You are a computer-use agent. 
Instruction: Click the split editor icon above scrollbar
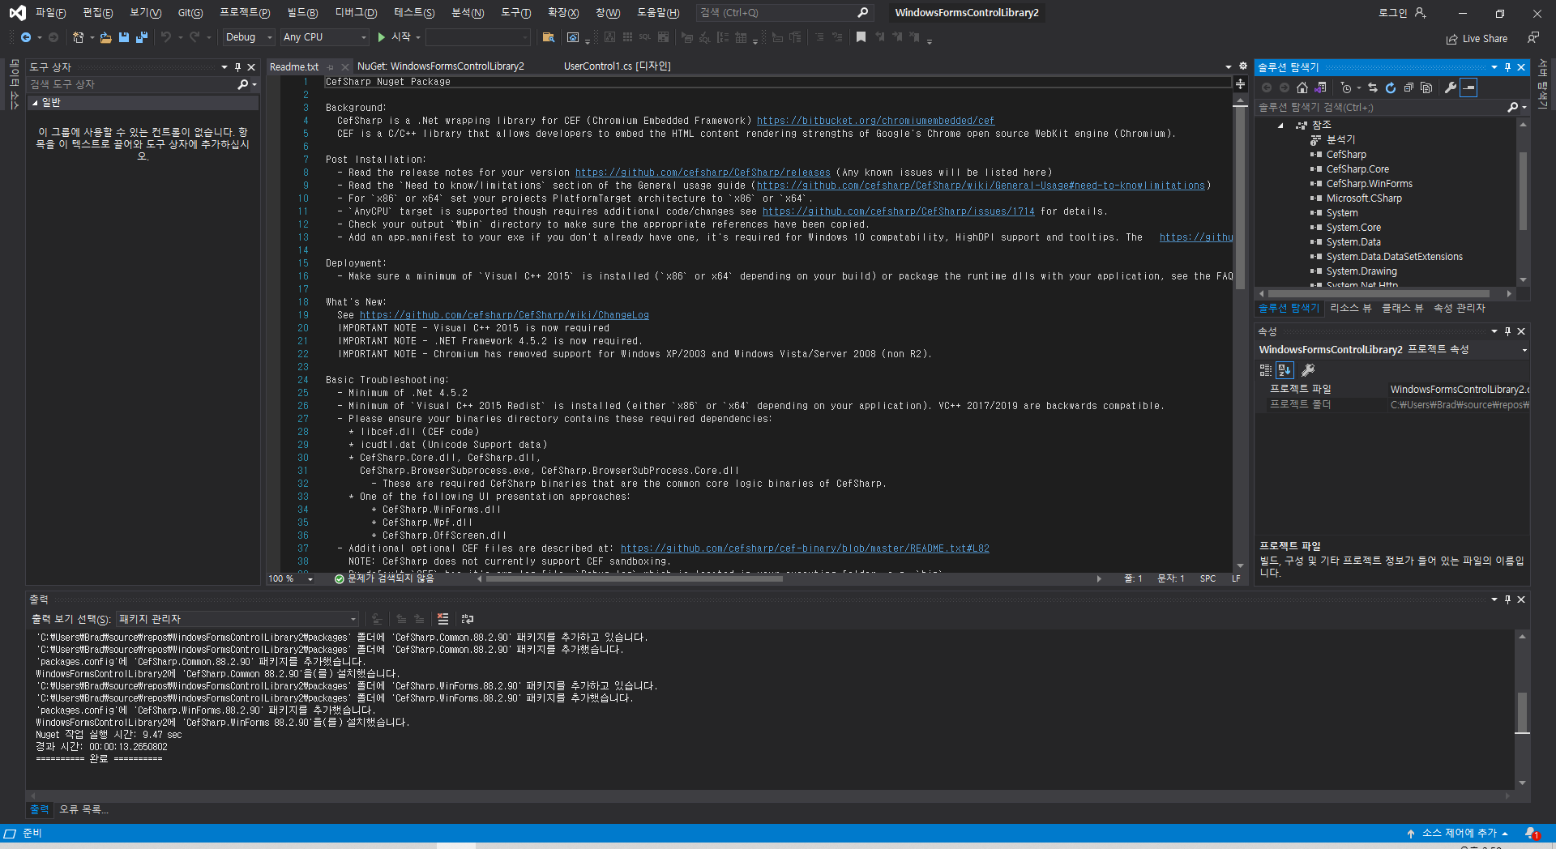[1240, 83]
